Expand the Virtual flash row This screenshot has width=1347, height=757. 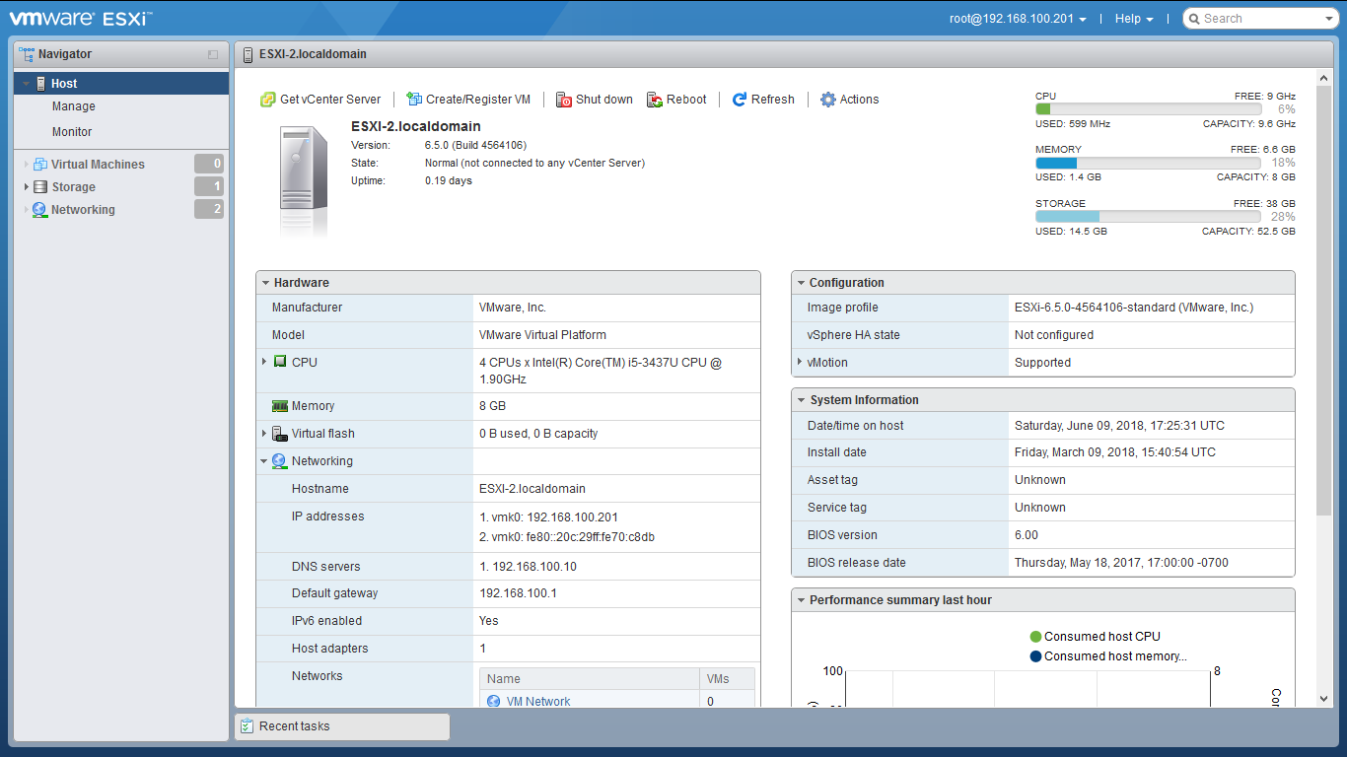coord(264,433)
